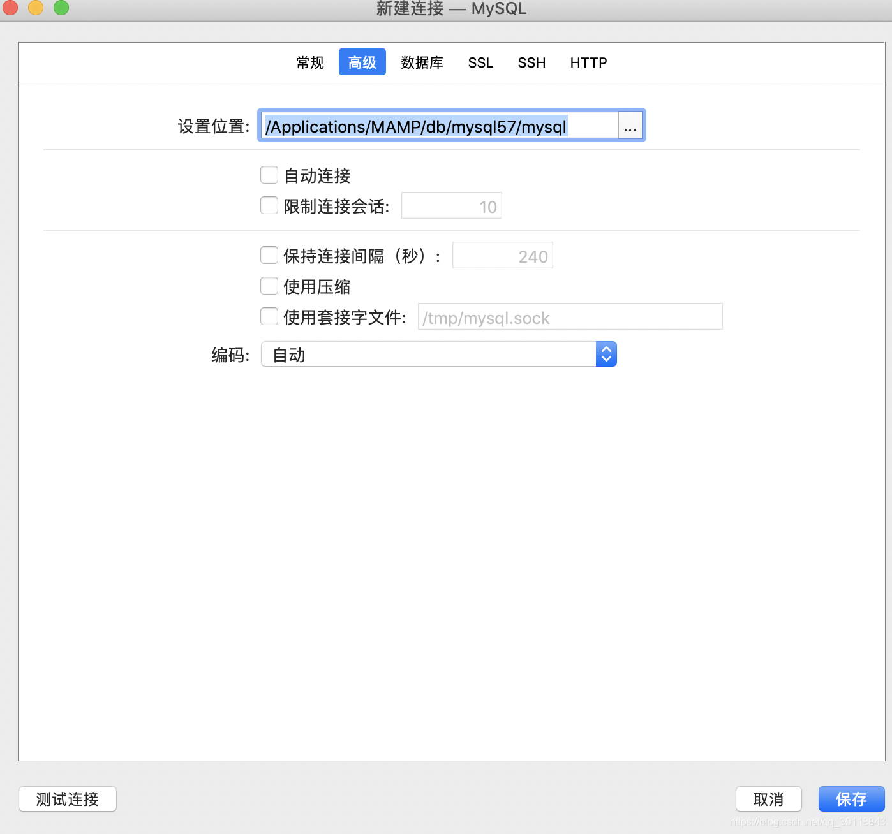Switch to the 常规 tab
Viewport: 892px width, 834px height.
click(310, 62)
